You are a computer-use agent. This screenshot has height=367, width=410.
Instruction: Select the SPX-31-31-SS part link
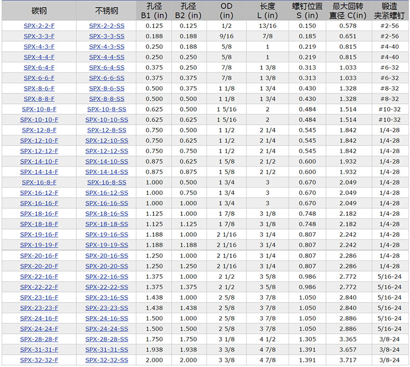click(106, 349)
